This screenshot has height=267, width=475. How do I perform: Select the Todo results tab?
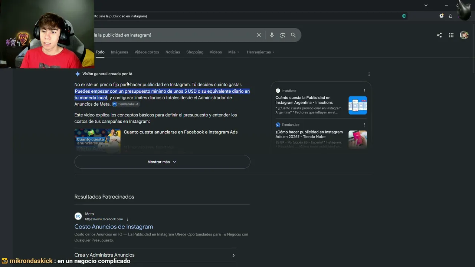coord(100,52)
